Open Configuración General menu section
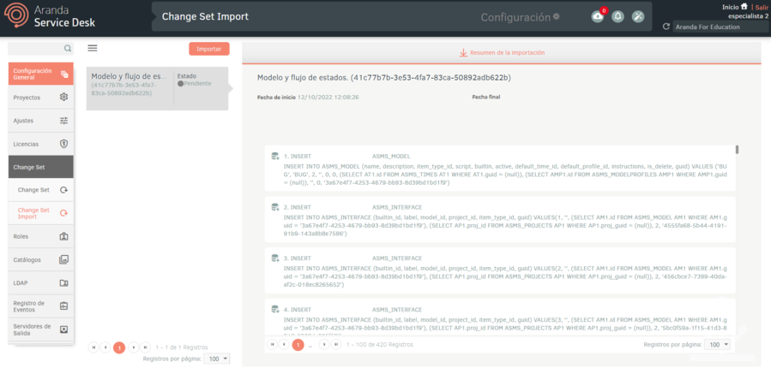Screen dimensions: 771x368 (41, 74)
